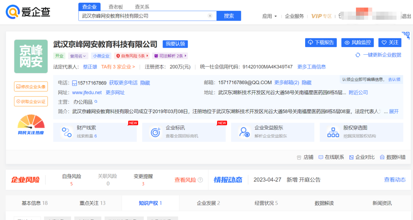Click the question mark icon beside 查看风险
Screen dimensions: 413x220
point(200,180)
